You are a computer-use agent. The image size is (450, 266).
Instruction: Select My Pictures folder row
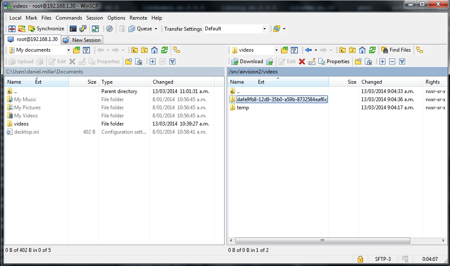pyautogui.click(x=27, y=108)
